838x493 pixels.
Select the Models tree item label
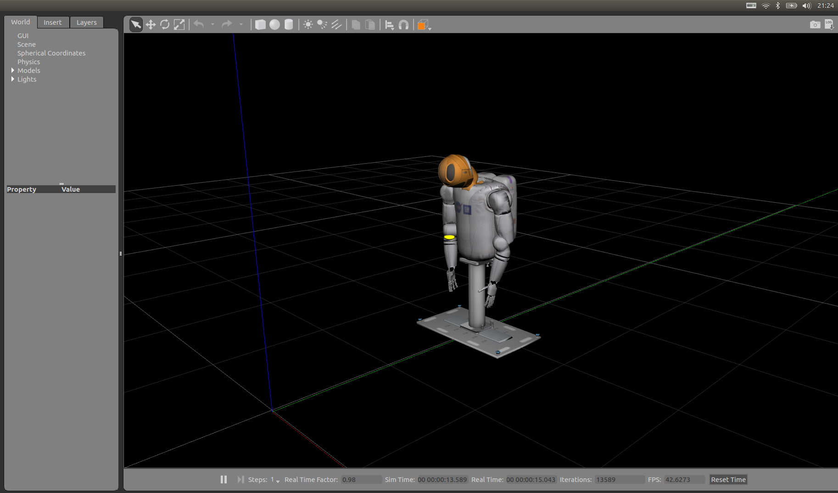(29, 71)
